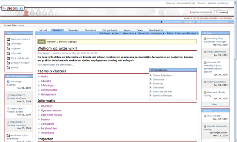Image resolution: width=237 pixels, height=142 pixels.
Task: Open the jasper author link
Action: pos(46,53)
